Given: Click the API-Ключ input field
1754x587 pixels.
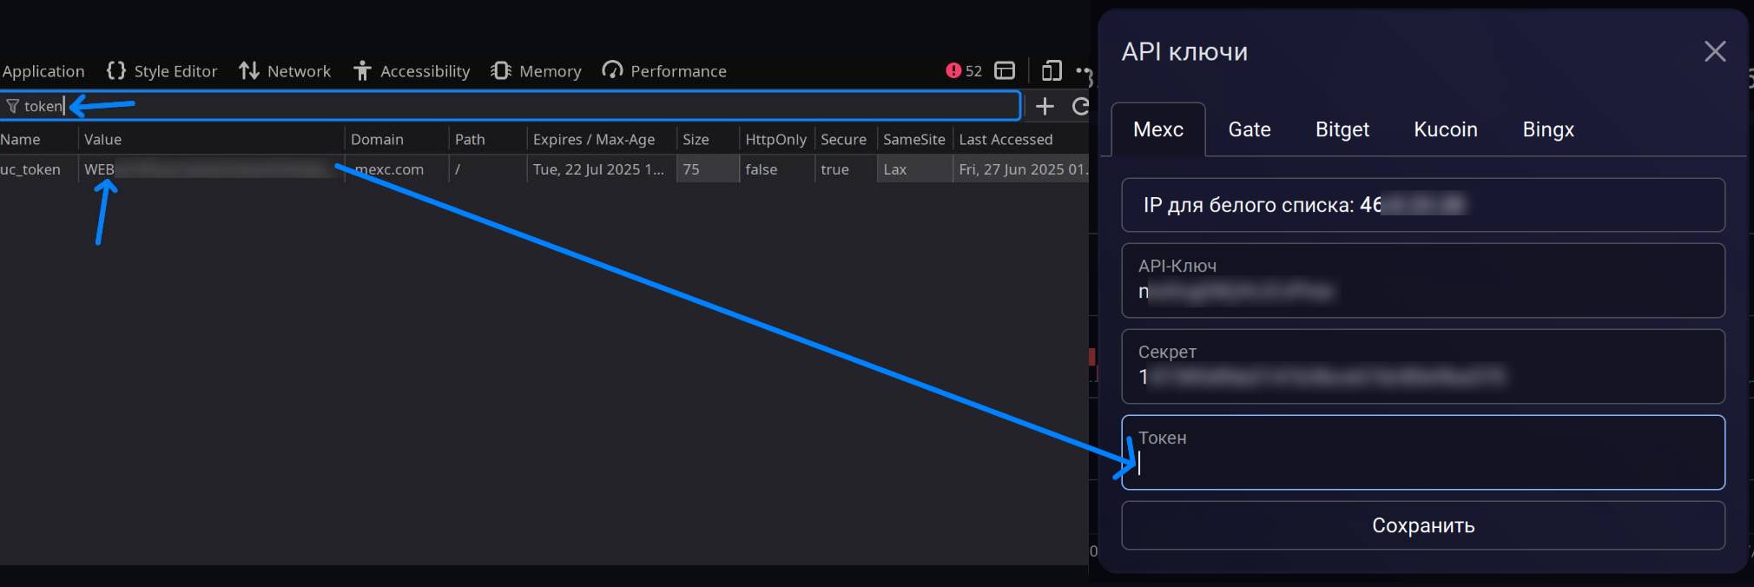Looking at the screenshot, I should click(x=1423, y=280).
